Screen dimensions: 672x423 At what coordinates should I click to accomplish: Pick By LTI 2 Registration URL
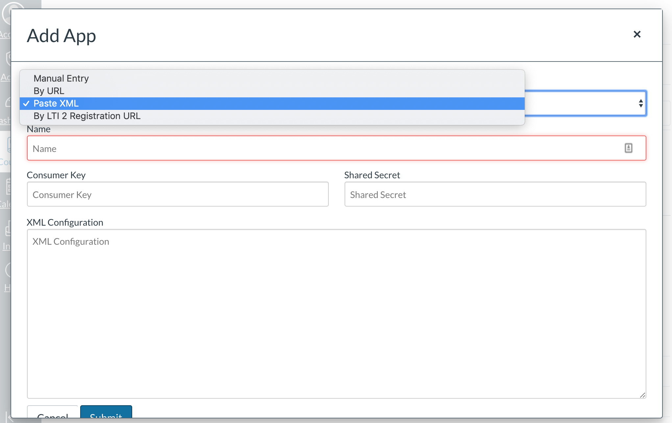tap(87, 116)
